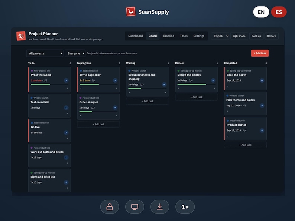Move Write page copy right with arrow
295x221 pixels.
pyautogui.click(x=116, y=88)
